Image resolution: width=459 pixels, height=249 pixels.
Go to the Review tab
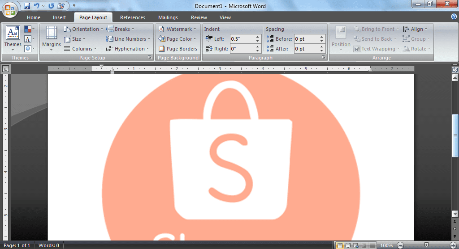(199, 17)
